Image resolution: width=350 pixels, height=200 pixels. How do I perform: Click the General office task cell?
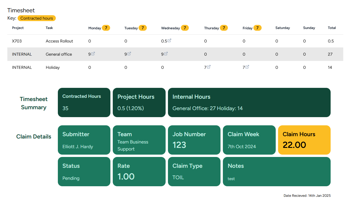(x=59, y=54)
